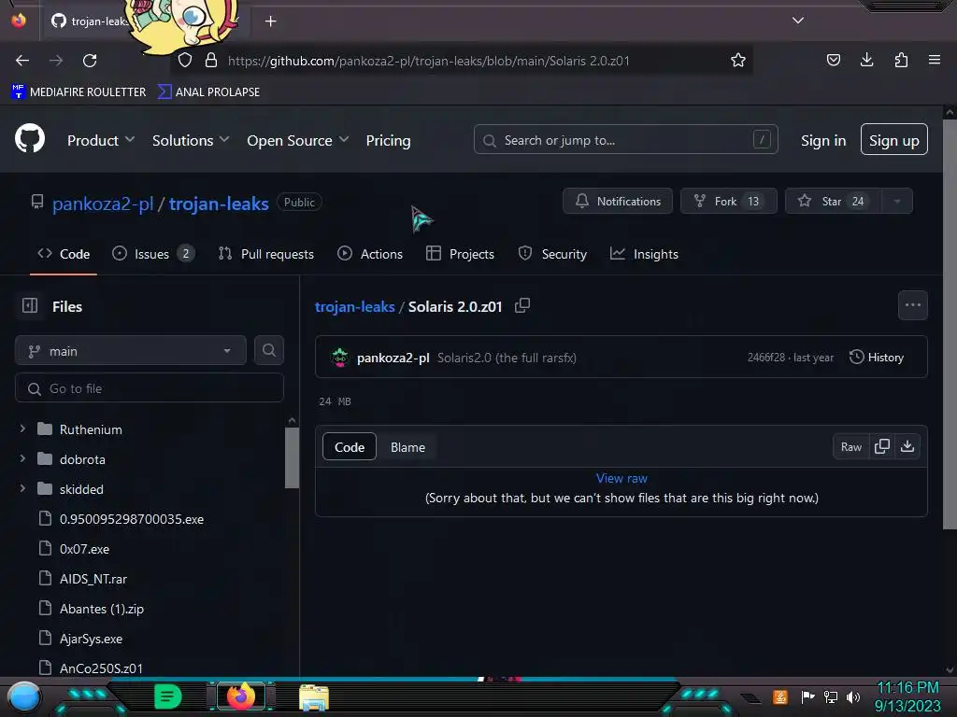Screen dimensions: 957x717
Task: Open commit message Solaris2.0 link
Action: (x=507, y=358)
